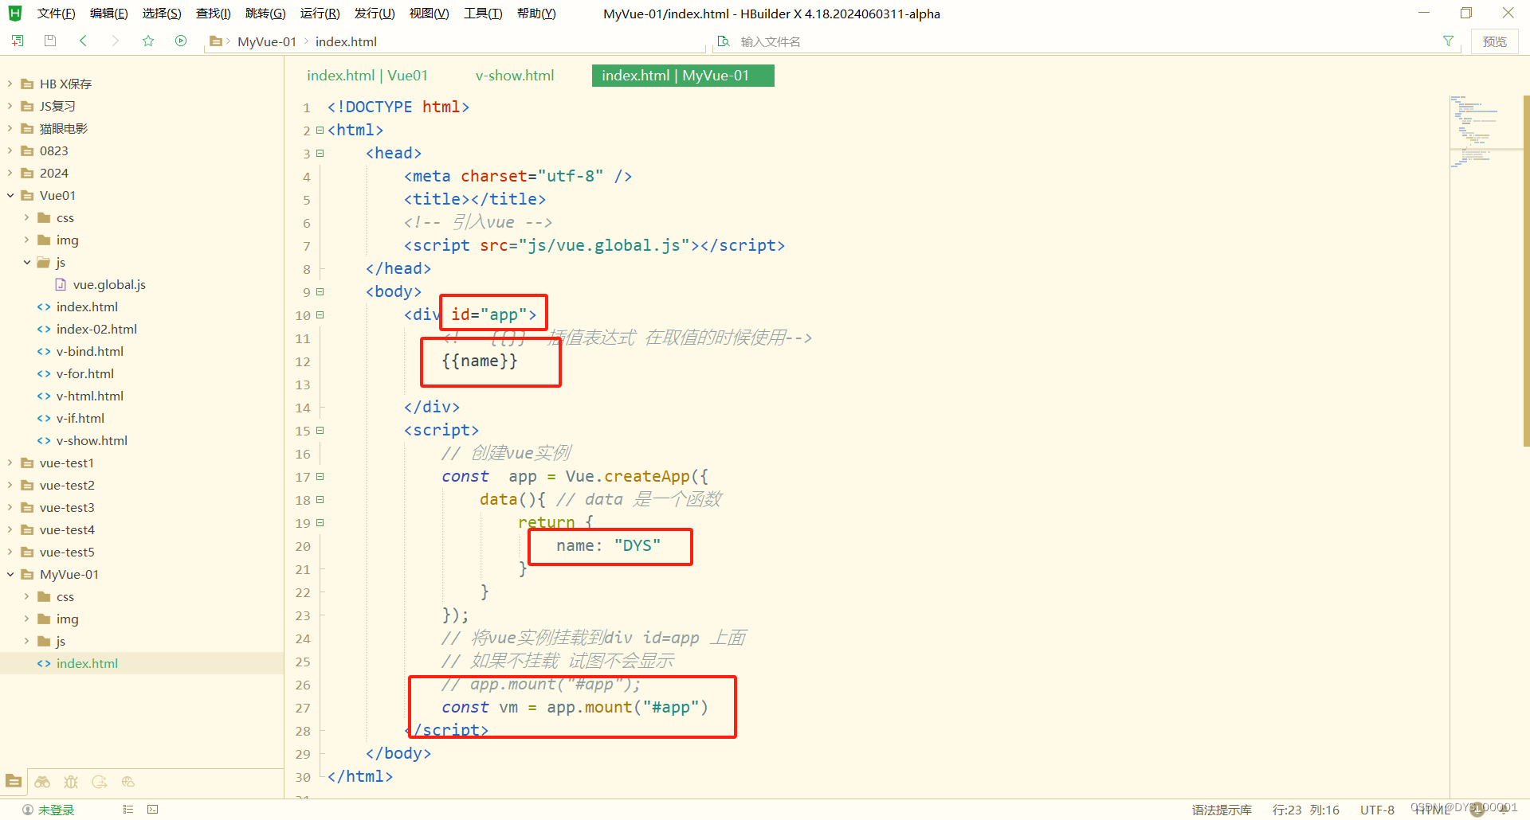Viewport: 1530px width, 820px height.
Task: Click the filter funnel icon
Action: tap(1448, 41)
